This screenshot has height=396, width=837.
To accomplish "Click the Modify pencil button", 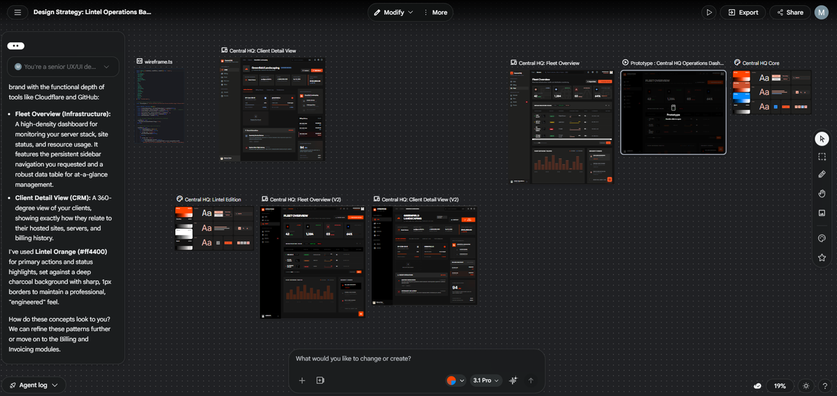I will pos(393,12).
